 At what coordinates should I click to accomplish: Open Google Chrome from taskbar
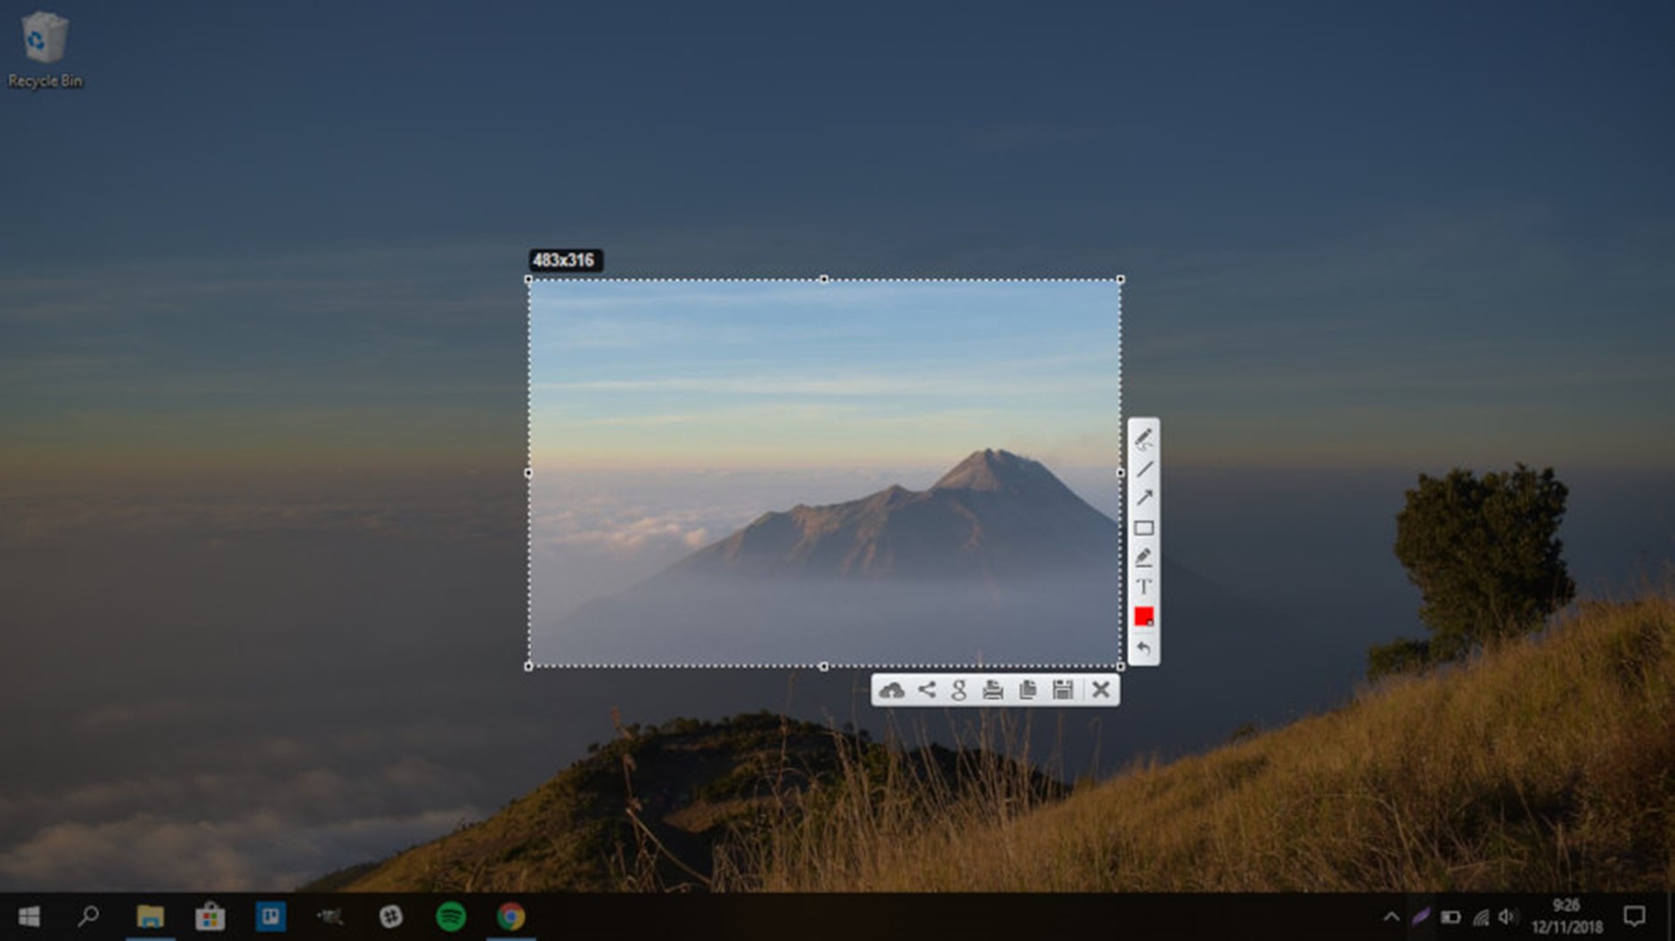pyautogui.click(x=511, y=916)
